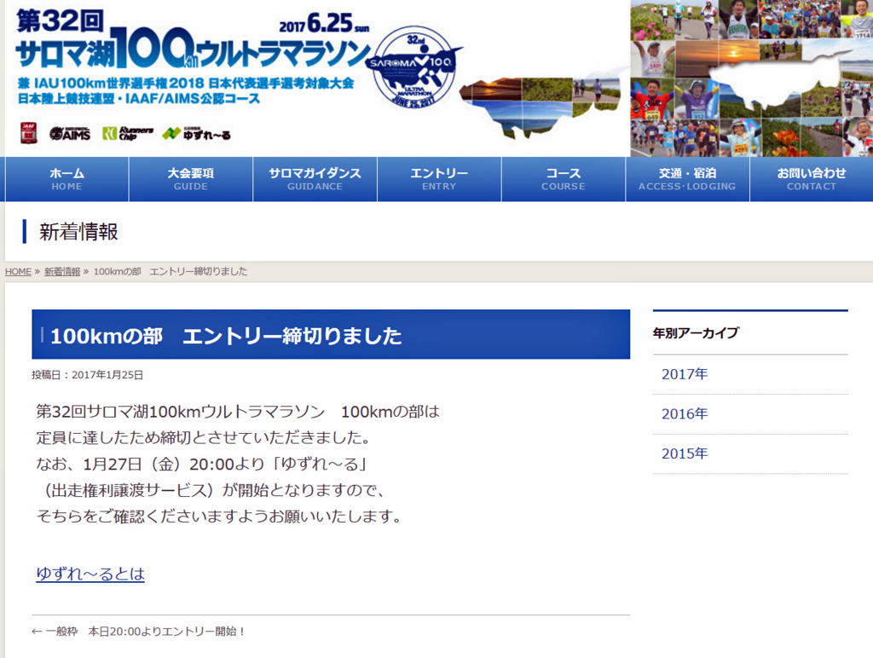The image size is (873, 658).
Task: Open the コース COURSE menu item
Action: click(564, 179)
